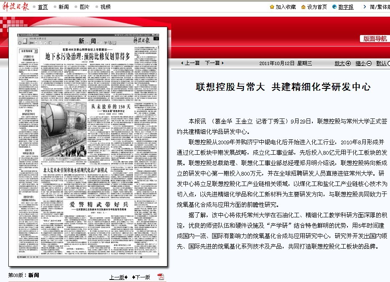Select headline 地下水污染治理 on the page image
Image resolution: width=390 pixels, height=282 pixels.
tap(88, 57)
